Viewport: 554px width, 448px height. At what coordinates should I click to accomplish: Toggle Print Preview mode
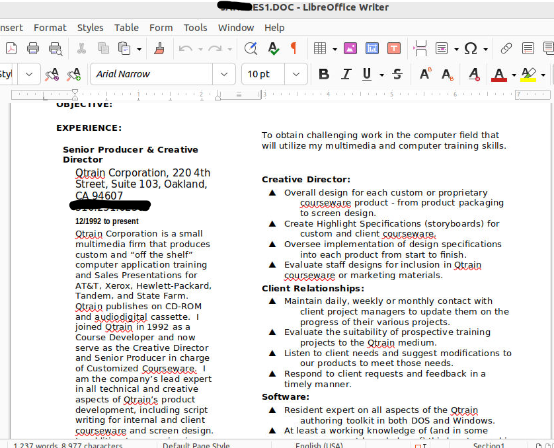click(55, 48)
